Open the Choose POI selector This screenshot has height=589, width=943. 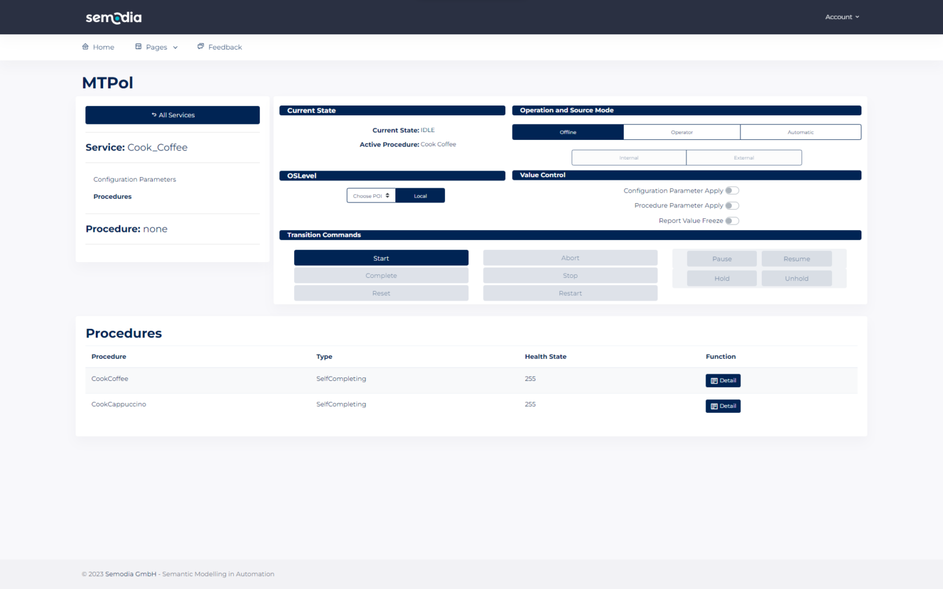click(371, 195)
